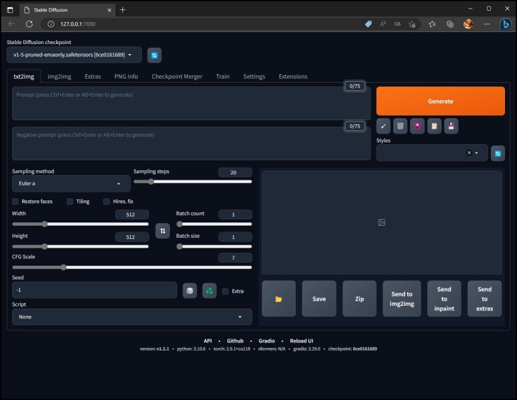Viewport: 517px width, 400px height.
Task: Refresh the checkpoint list icon
Action: (x=154, y=55)
